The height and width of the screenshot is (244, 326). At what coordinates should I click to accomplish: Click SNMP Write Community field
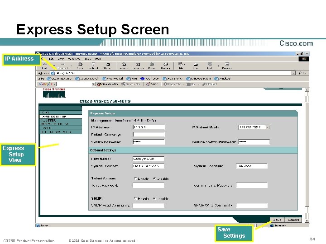(252, 206)
